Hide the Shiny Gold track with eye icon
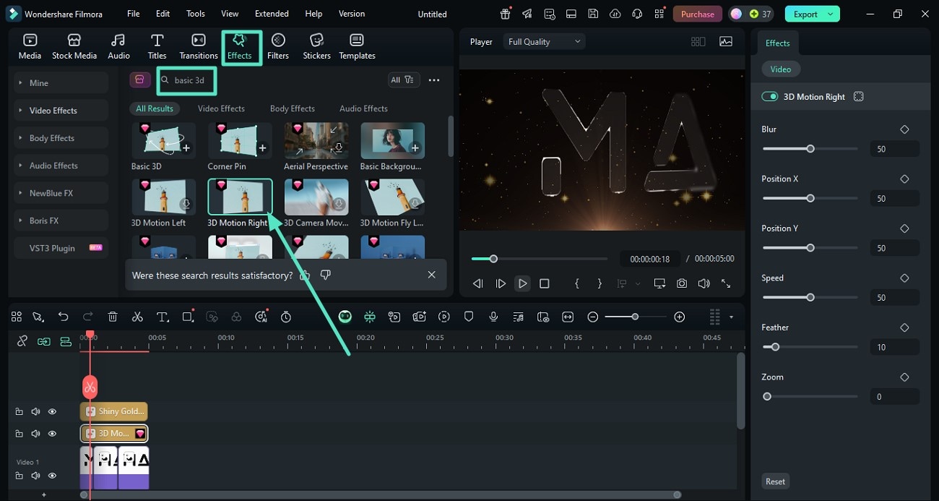The width and height of the screenshot is (939, 501). tap(52, 411)
